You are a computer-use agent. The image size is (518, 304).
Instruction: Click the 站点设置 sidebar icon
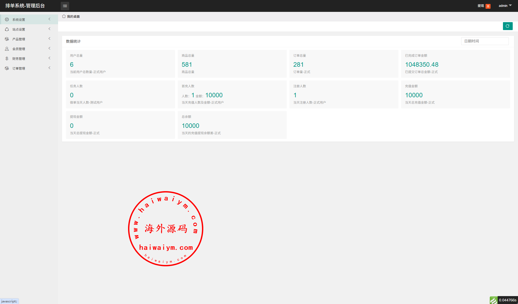point(7,29)
